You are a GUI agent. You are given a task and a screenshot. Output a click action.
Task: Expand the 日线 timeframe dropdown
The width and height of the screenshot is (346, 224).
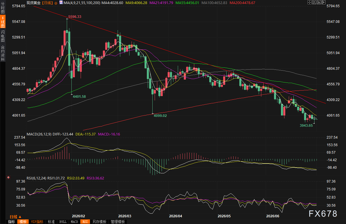coord(16,217)
